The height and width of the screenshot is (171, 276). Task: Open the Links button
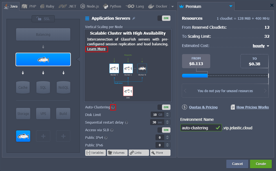click(139, 153)
